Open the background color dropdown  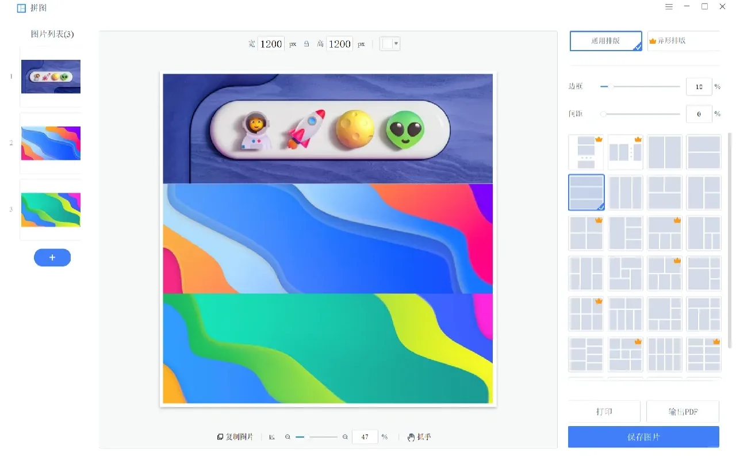390,44
